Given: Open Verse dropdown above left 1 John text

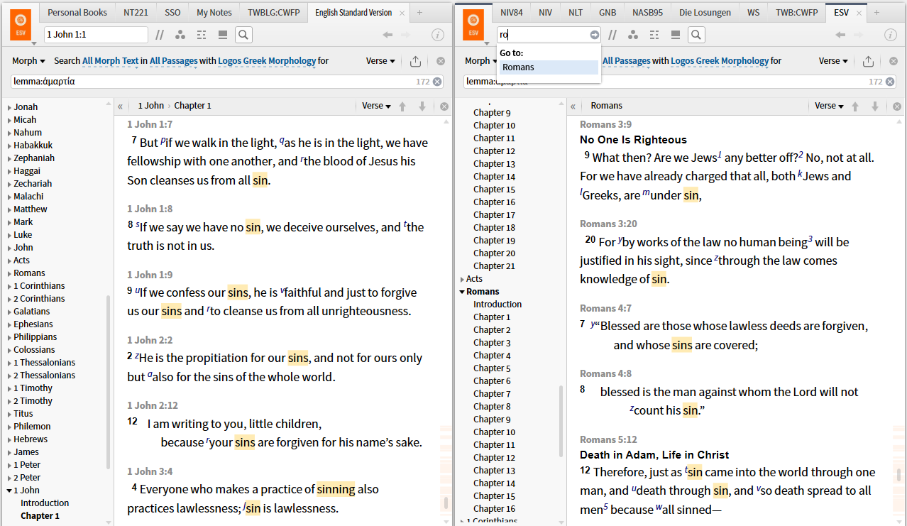Looking at the screenshot, I should click(x=376, y=106).
